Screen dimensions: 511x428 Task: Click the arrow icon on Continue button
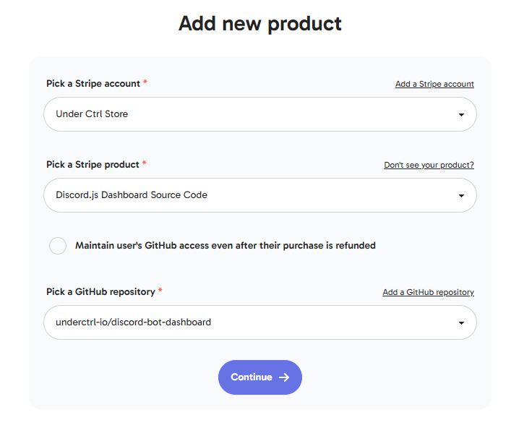284,377
